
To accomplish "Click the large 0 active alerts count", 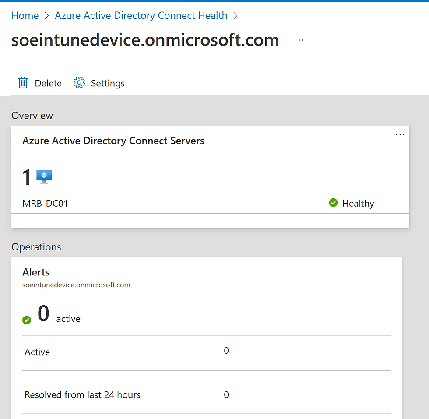I will (43, 313).
